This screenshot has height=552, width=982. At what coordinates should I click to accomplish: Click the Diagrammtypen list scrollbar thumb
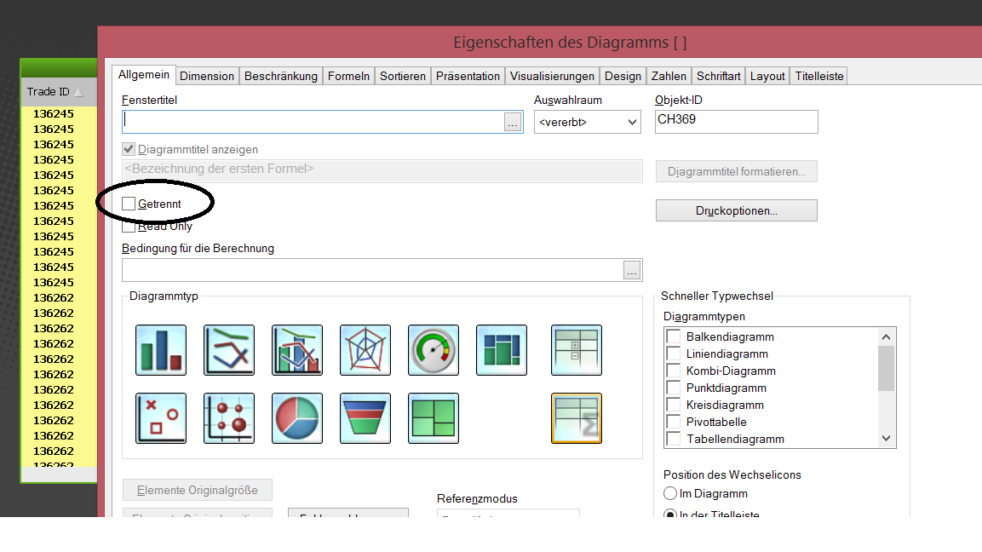[x=886, y=368]
